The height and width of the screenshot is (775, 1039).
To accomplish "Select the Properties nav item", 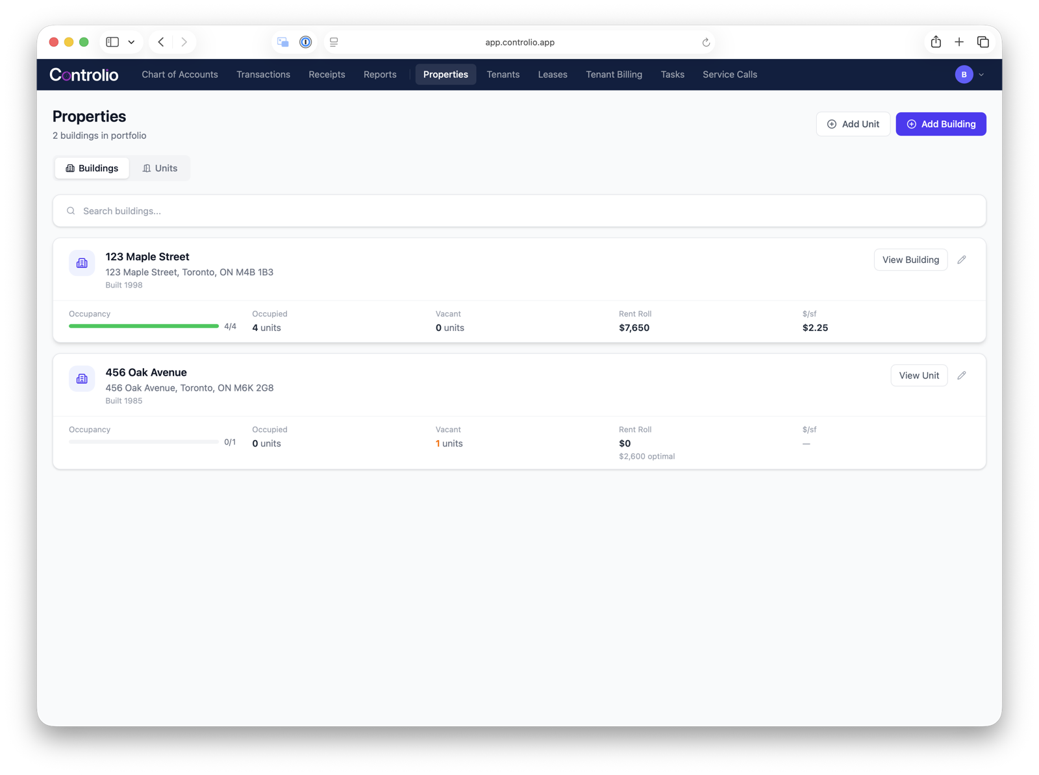I will point(445,75).
